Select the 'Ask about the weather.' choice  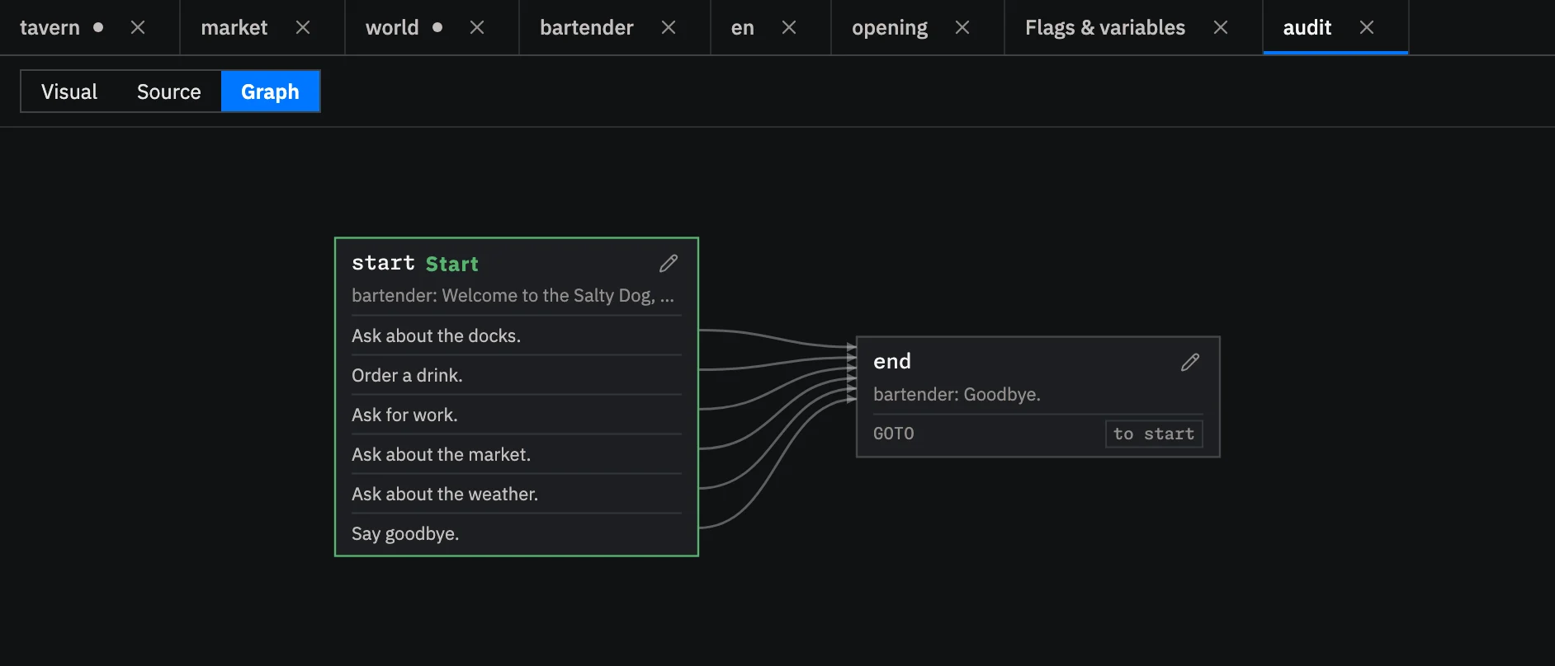(517, 494)
